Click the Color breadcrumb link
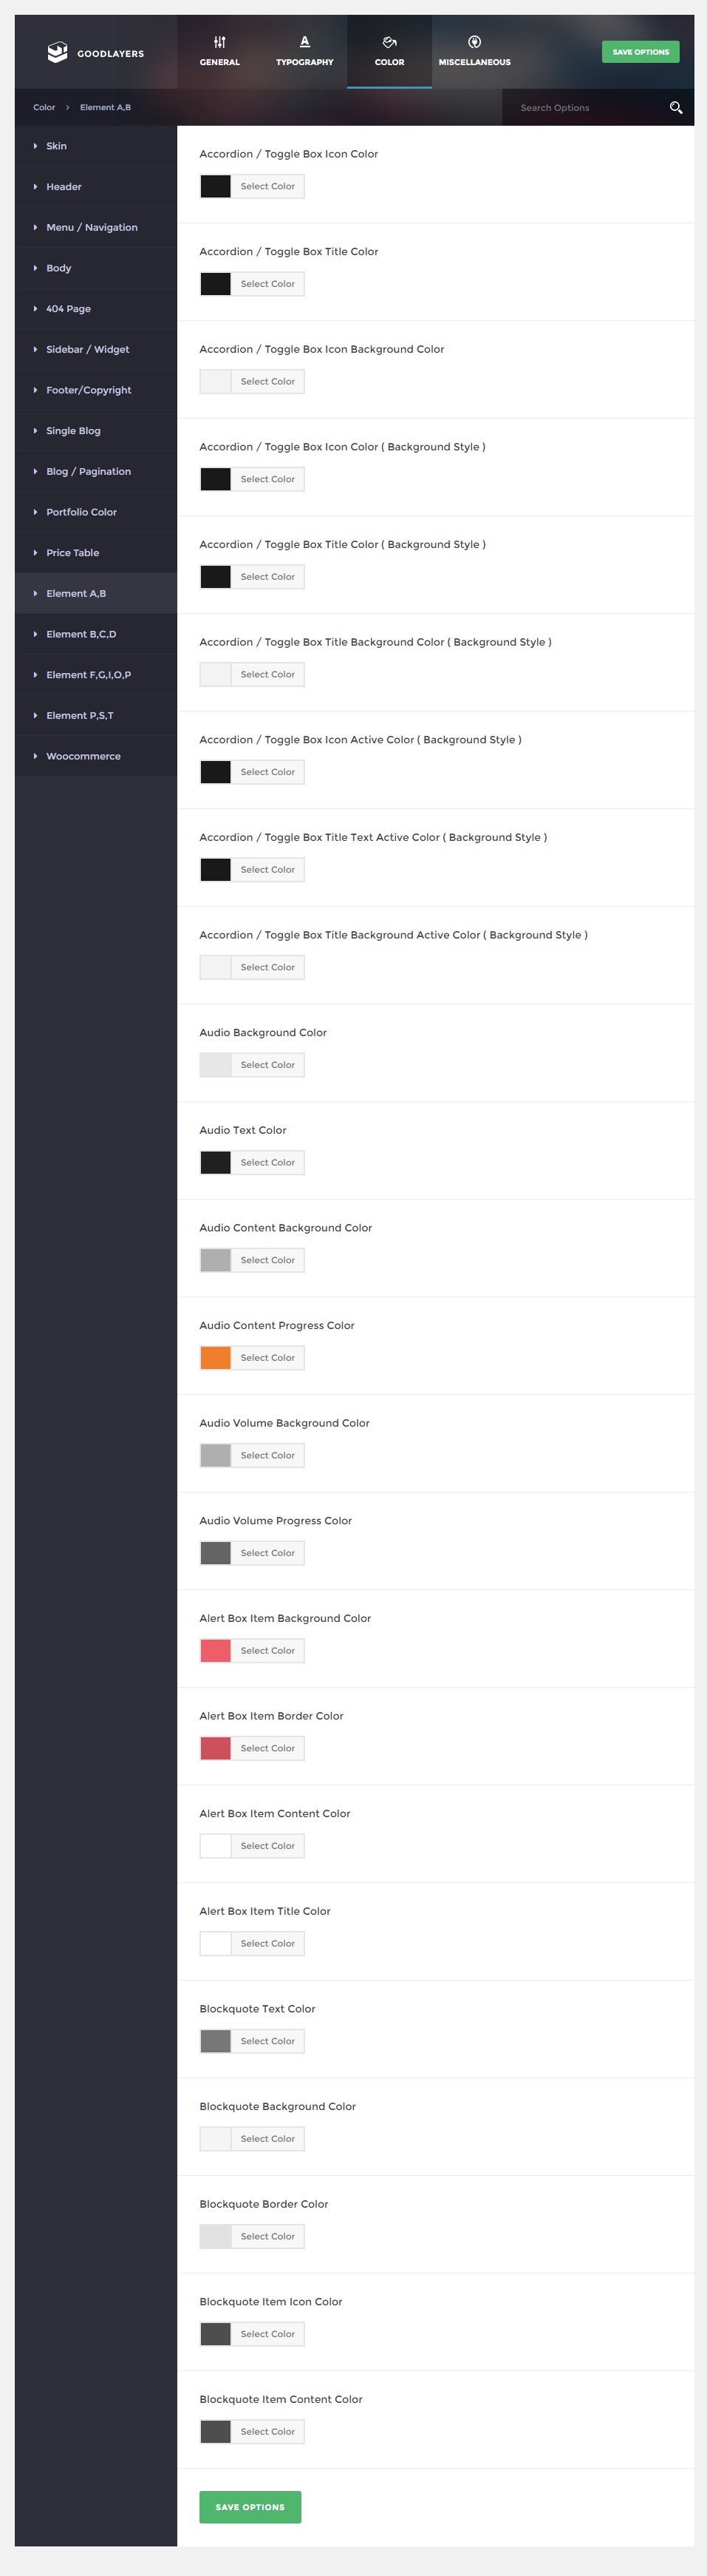Screen dimensions: 707x2576 coord(44,108)
